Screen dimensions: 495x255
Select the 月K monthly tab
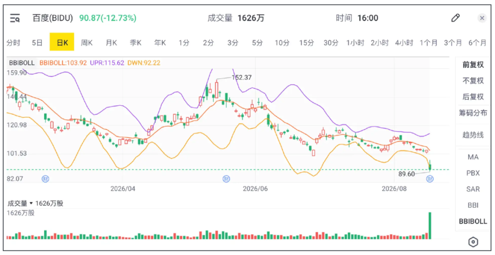(111, 43)
